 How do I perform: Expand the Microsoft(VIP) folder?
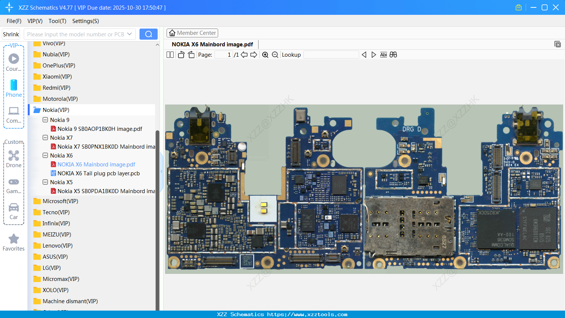click(x=37, y=201)
